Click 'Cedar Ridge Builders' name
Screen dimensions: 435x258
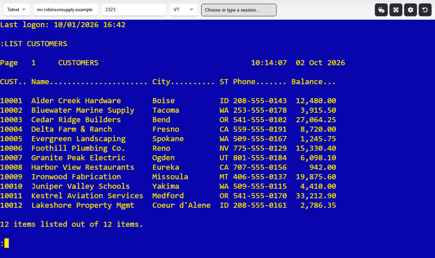(76, 120)
